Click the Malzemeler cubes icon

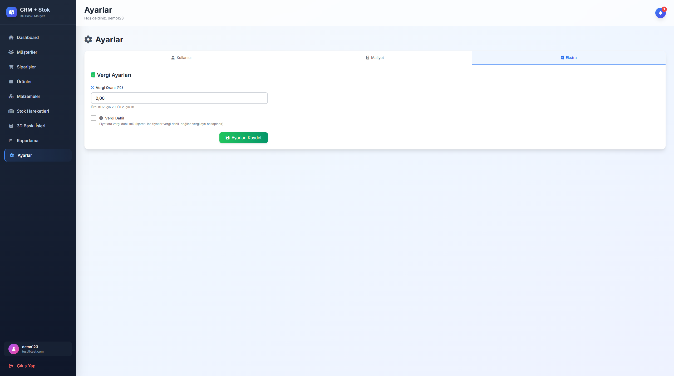coord(11,96)
